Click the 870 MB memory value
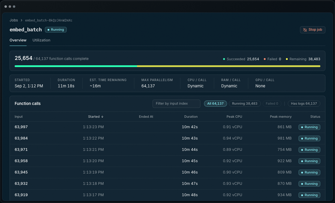The height and width of the screenshot is (203, 335). (284, 183)
